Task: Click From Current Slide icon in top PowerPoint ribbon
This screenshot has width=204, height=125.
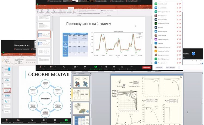Action: [x=42, y=12]
